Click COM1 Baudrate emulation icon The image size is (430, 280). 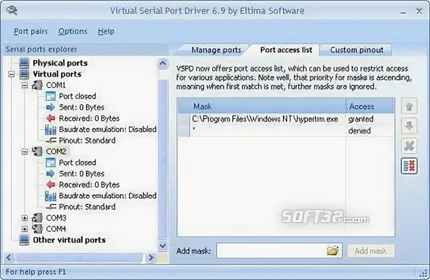[x=51, y=129]
